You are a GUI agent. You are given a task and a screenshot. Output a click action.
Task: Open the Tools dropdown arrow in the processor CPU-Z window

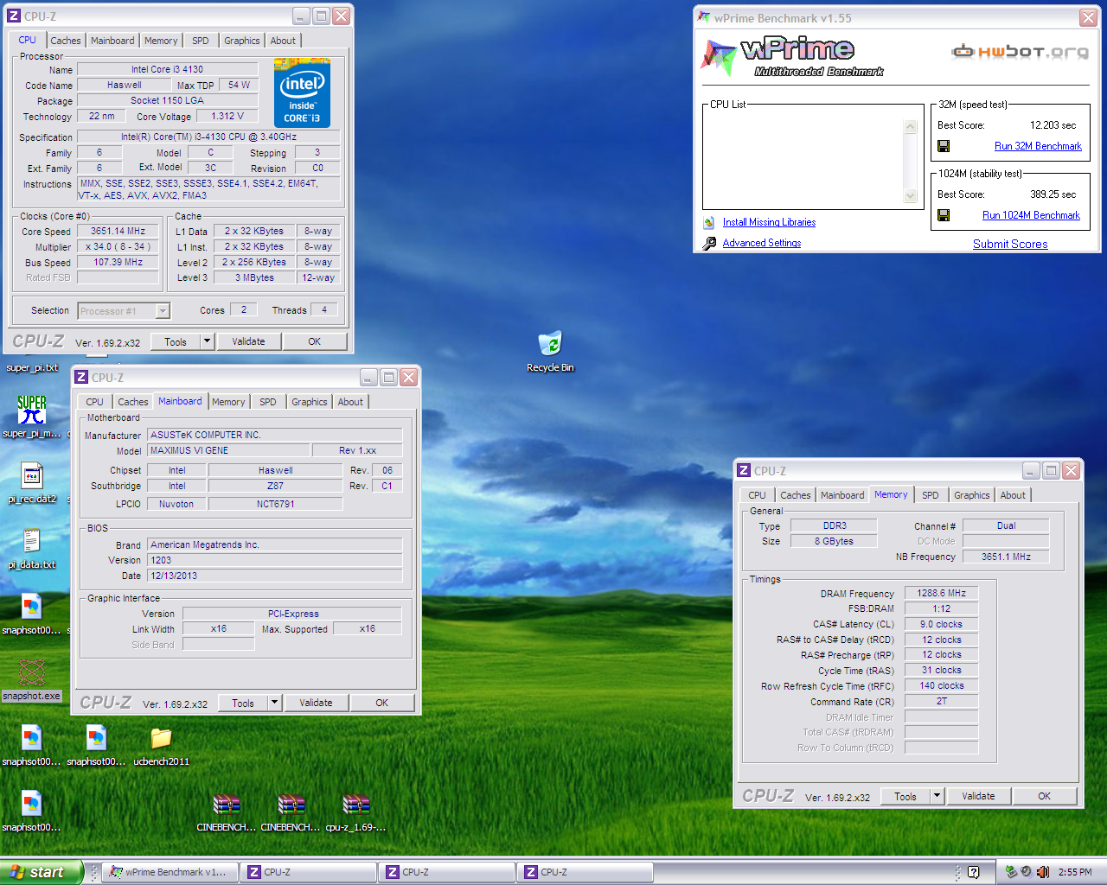207,341
